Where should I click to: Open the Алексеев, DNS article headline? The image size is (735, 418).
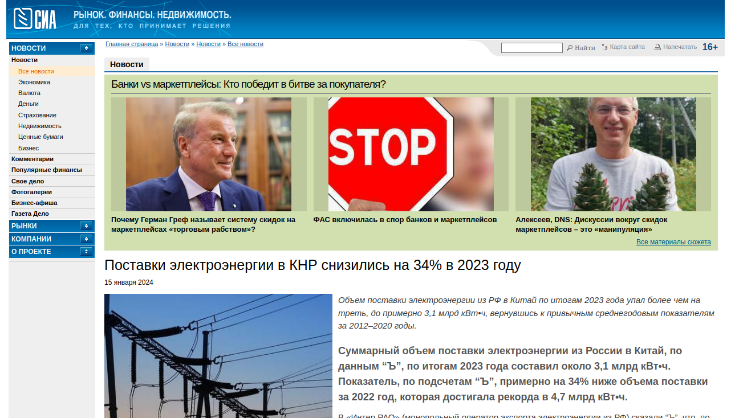(x=591, y=224)
